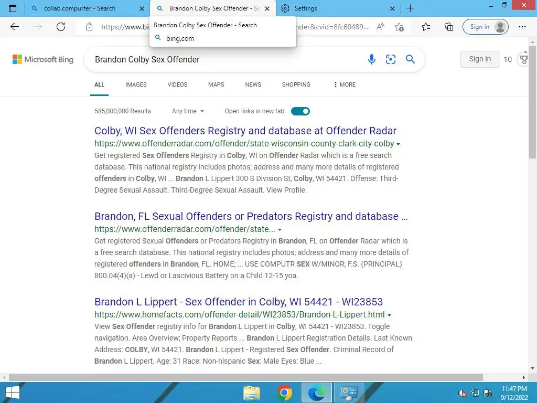Open Brandon, FL Sexual Offenders result

pos(251,216)
